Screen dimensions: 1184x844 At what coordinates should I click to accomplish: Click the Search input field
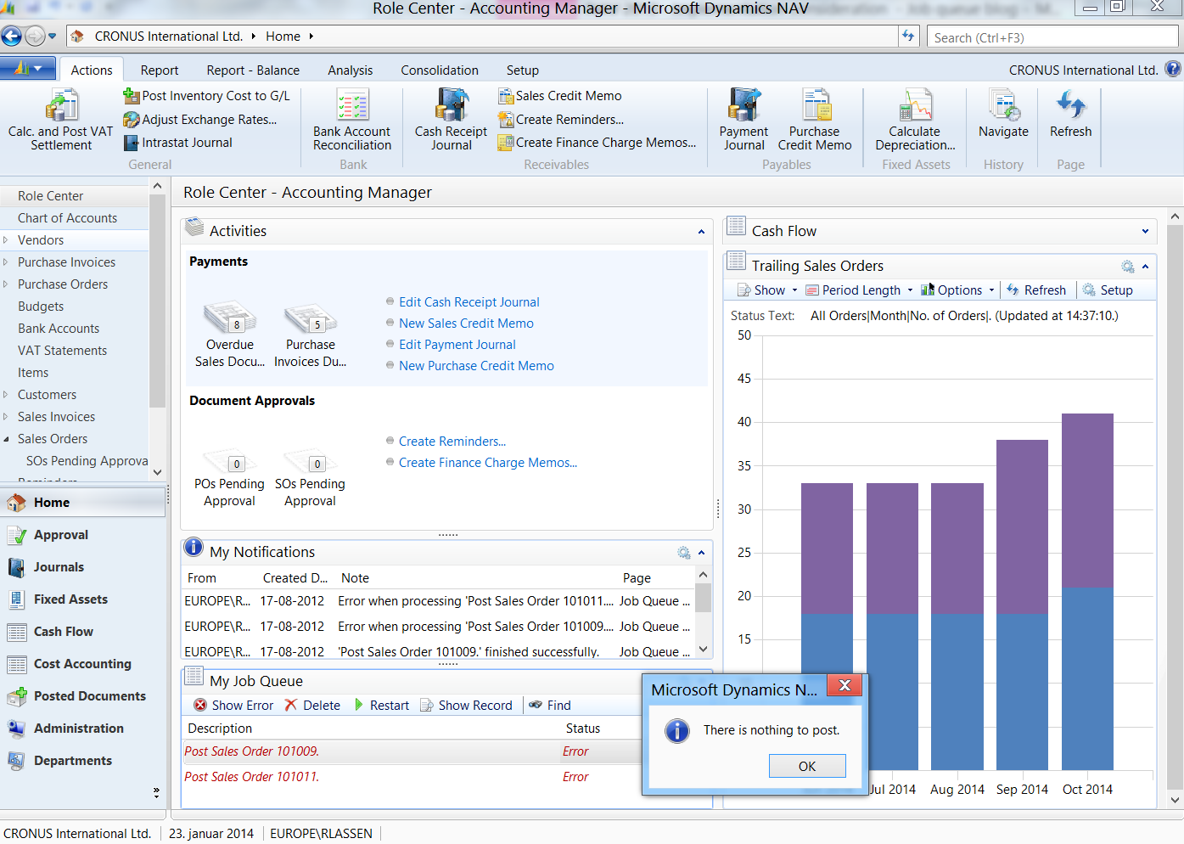(1052, 37)
